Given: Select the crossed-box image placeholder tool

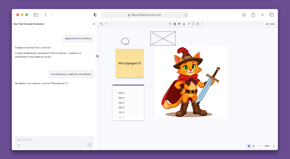Looking at the screenshot, I should pos(198,24).
